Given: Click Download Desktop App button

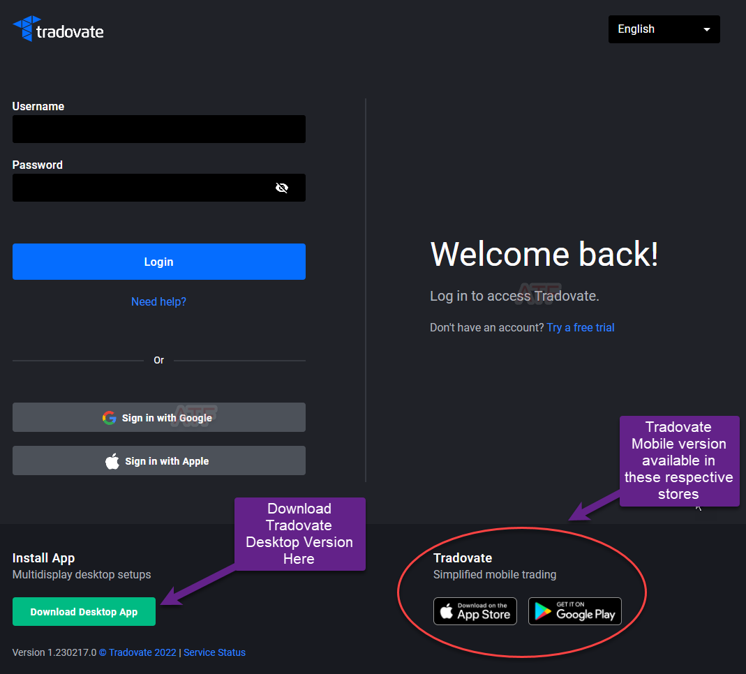Looking at the screenshot, I should point(84,612).
